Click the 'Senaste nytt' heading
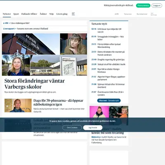The height and width of the screenshot is (165, 165). [99, 24]
